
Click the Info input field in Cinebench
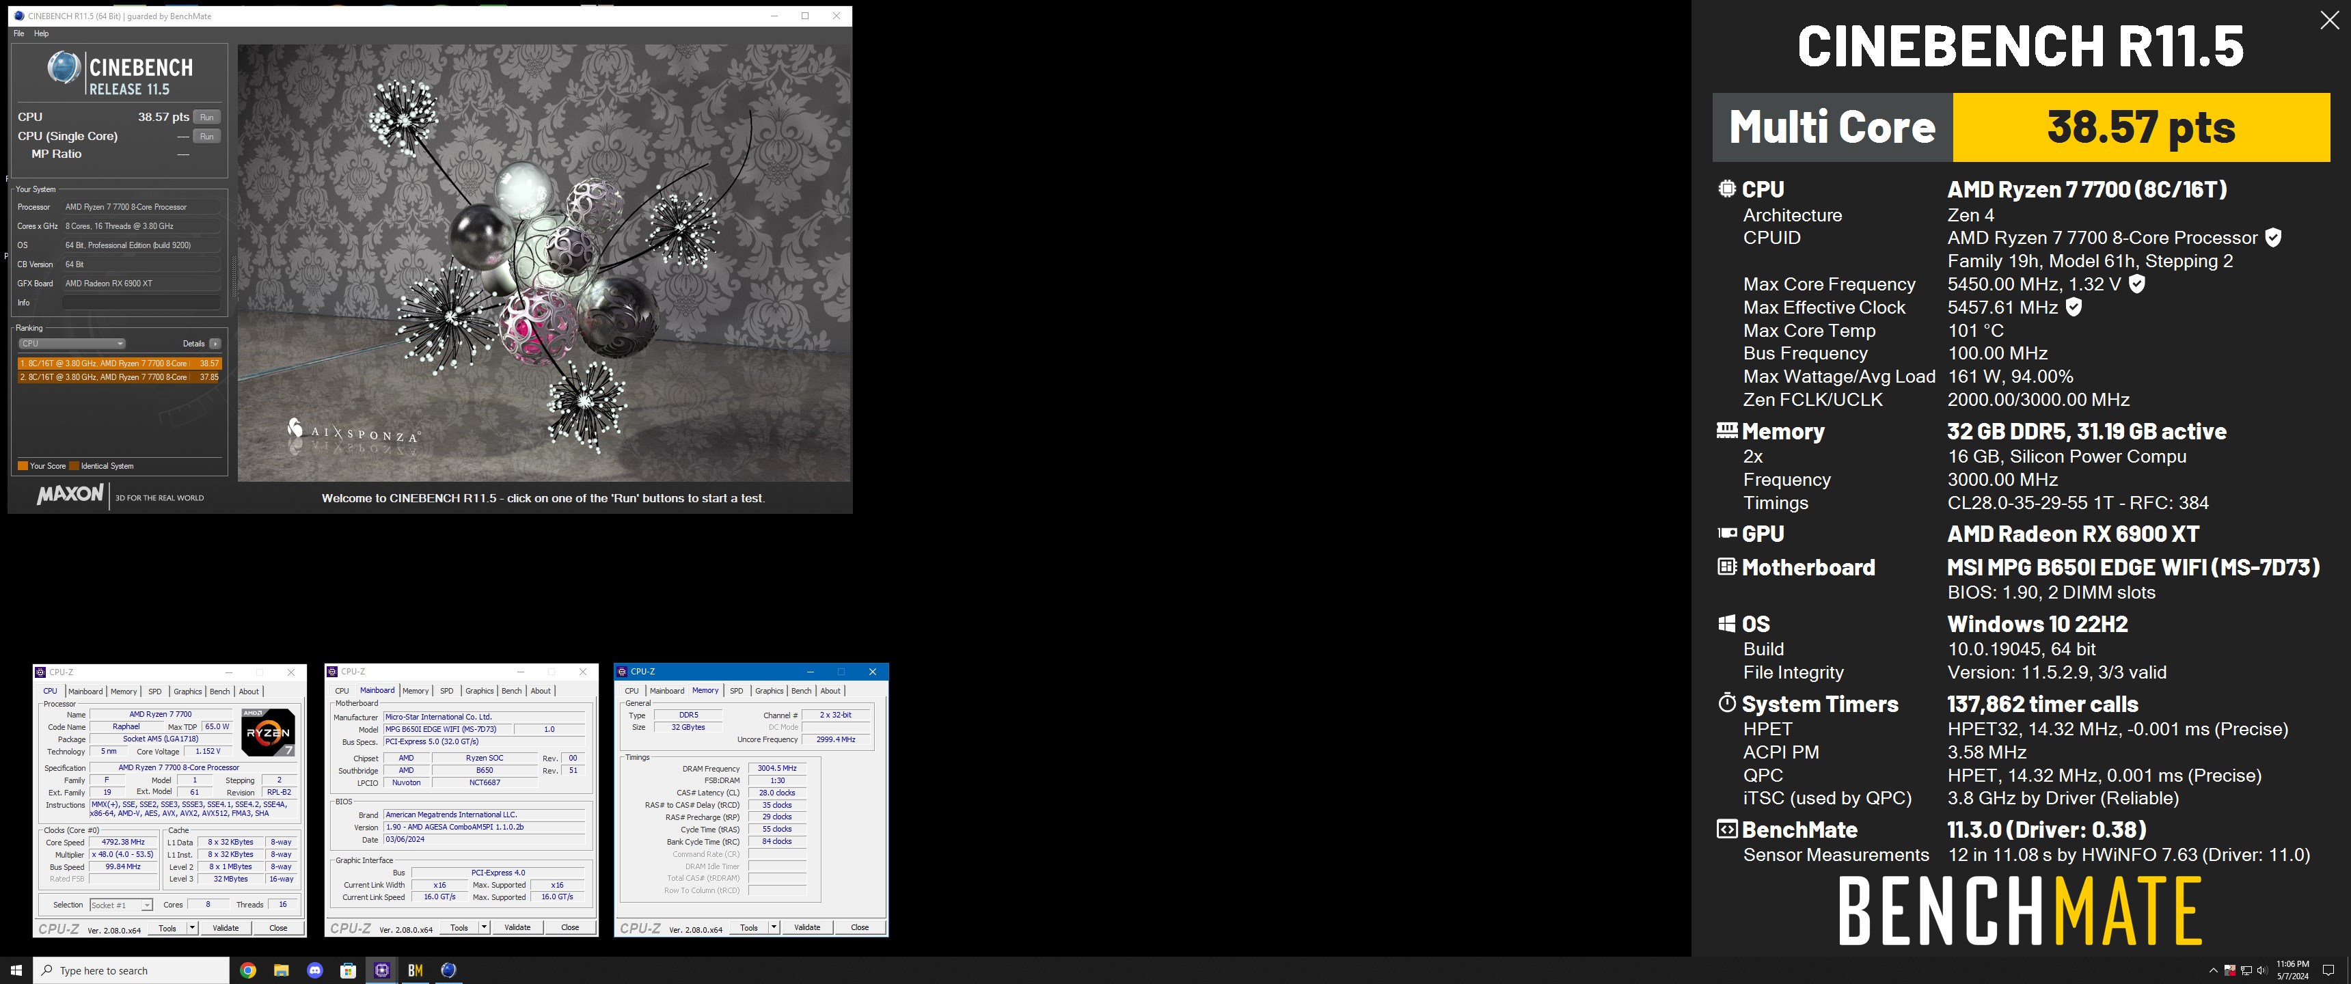pos(141,302)
